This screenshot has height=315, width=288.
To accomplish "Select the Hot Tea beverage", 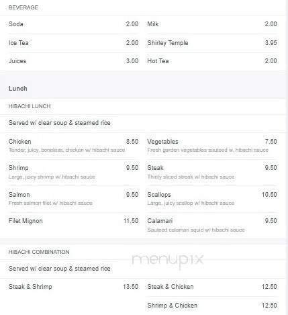I will 212,61.
